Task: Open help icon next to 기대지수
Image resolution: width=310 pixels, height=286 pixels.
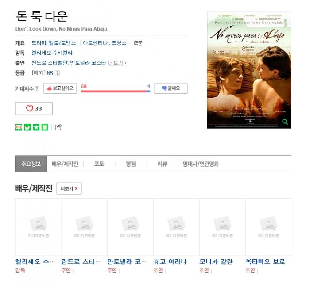Action: pyautogui.click(x=37, y=88)
